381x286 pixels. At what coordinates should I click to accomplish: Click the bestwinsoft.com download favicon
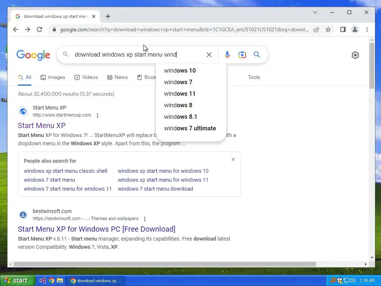click(23, 215)
